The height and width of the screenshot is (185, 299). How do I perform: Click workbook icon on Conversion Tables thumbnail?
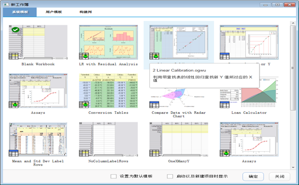84,105
